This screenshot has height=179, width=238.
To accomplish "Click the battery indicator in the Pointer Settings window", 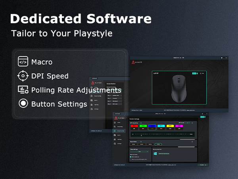I will (203, 117).
